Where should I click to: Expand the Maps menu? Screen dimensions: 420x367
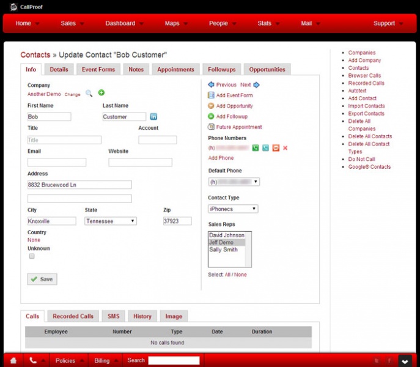176,23
